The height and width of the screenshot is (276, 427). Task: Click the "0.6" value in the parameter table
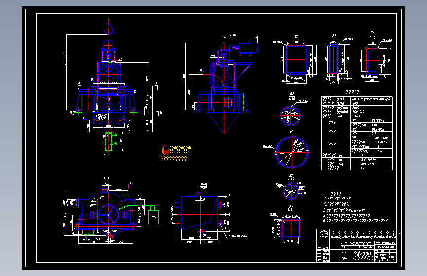(380, 151)
